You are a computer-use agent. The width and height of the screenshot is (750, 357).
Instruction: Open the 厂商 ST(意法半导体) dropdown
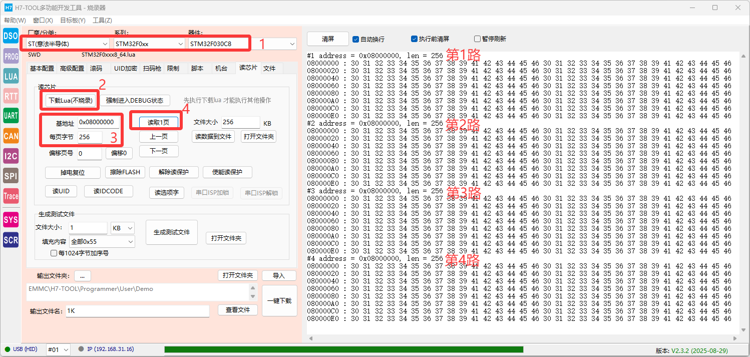coord(68,44)
